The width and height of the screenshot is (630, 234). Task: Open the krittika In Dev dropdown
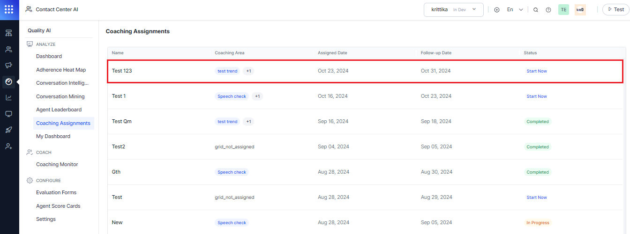pos(454,9)
